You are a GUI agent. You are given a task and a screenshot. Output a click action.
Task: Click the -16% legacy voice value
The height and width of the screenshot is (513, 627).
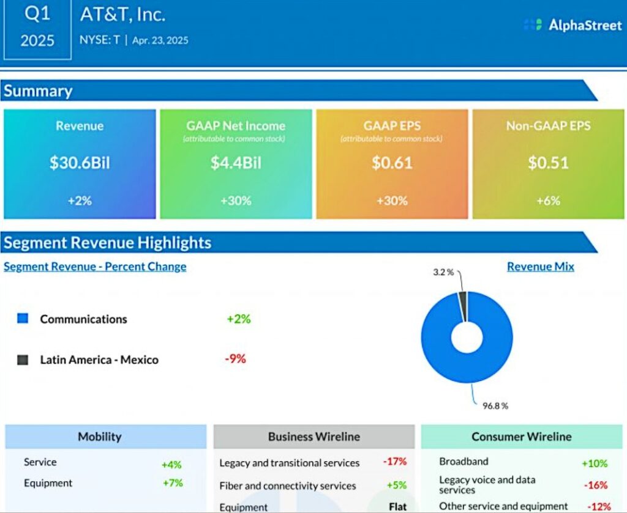click(x=596, y=485)
